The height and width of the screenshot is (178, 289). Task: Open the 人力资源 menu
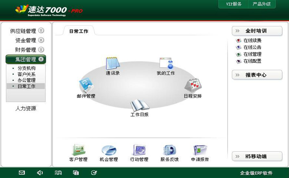26,108
